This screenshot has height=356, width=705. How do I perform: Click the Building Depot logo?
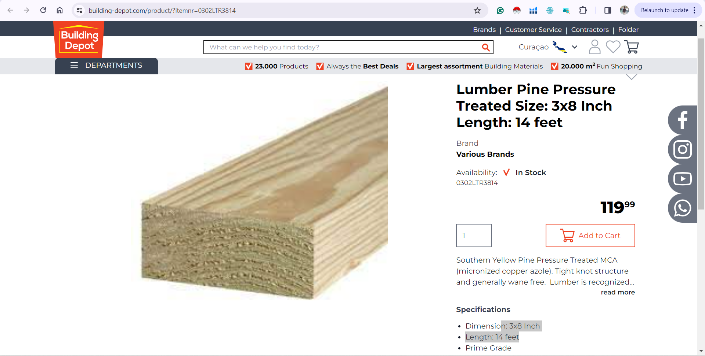coord(79,40)
